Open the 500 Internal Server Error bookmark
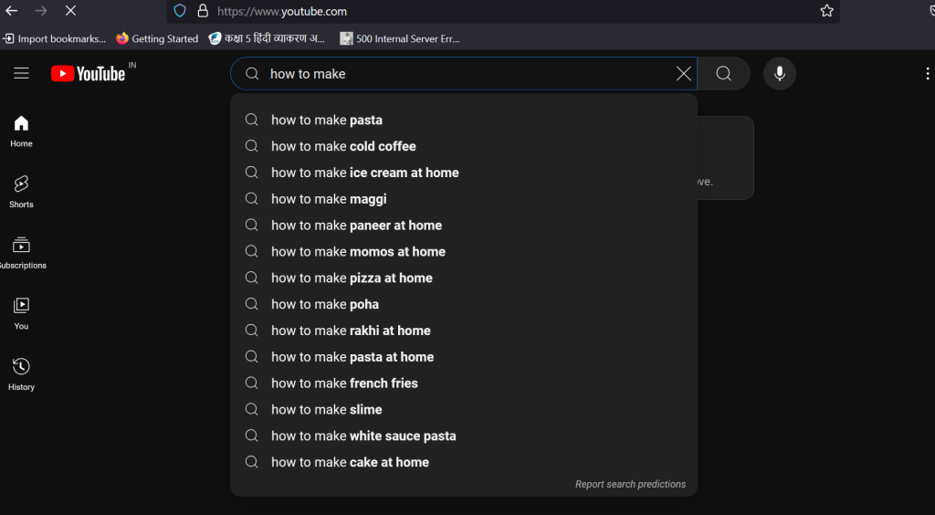The image size is (935, 515). pyautogui.click(x=400, y=38)
